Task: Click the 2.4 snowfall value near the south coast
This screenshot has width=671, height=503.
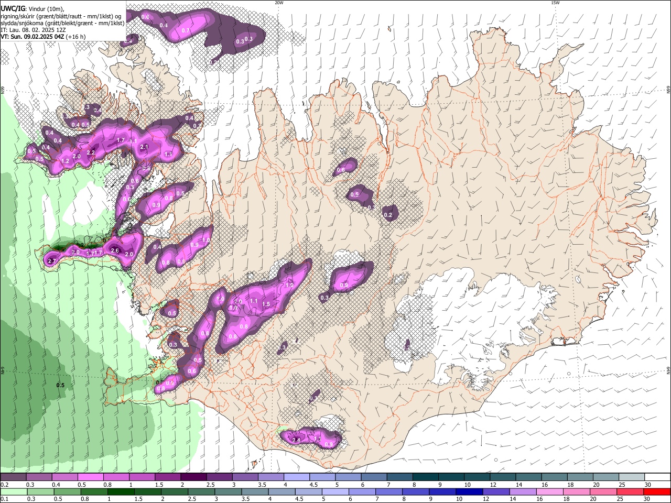Action: pos(296,440)
